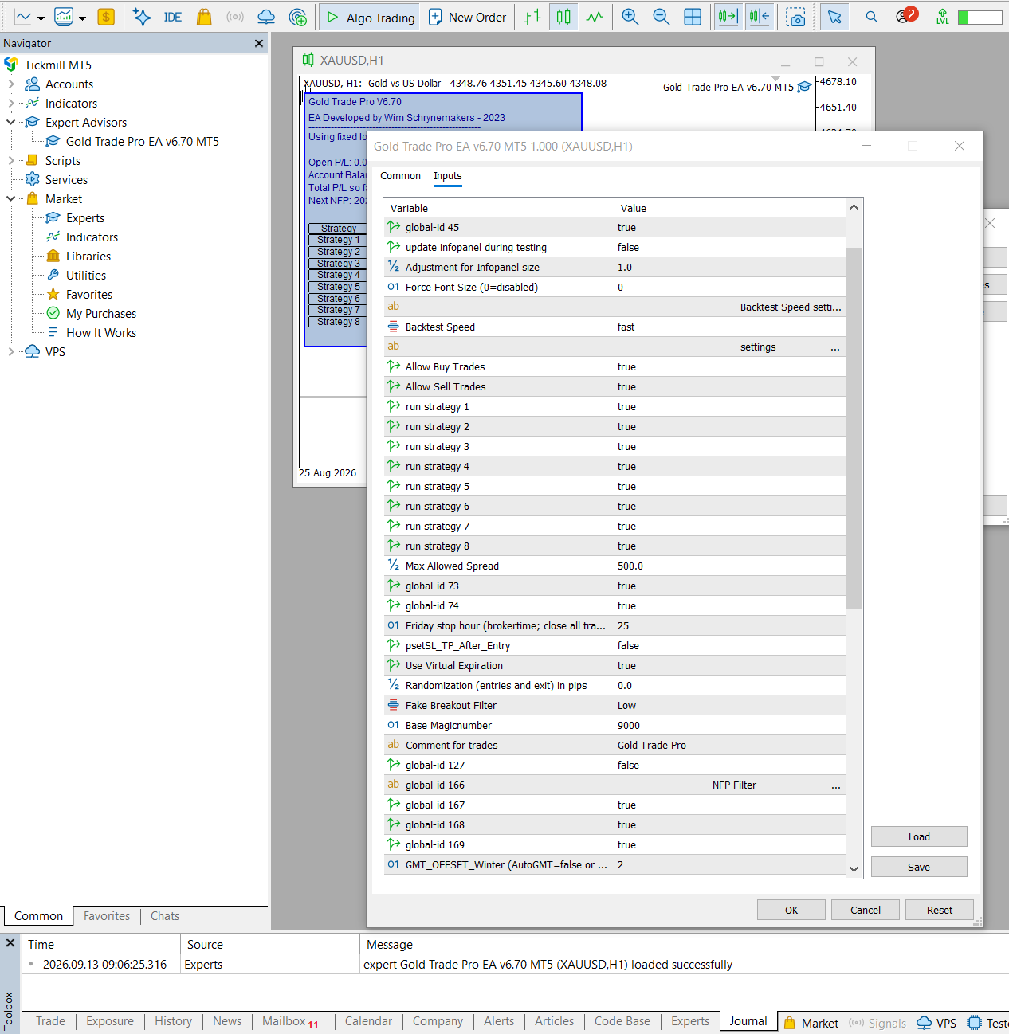This screenshot has height=1034, width=1009.
Task: Click the Backtest Speed value fast
Action: click(x=729, y=327)
